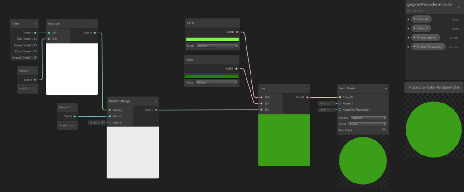The image size is (464, 192).
Task: Click the A(4) input port on Lerp node
Action: point(261,97)
